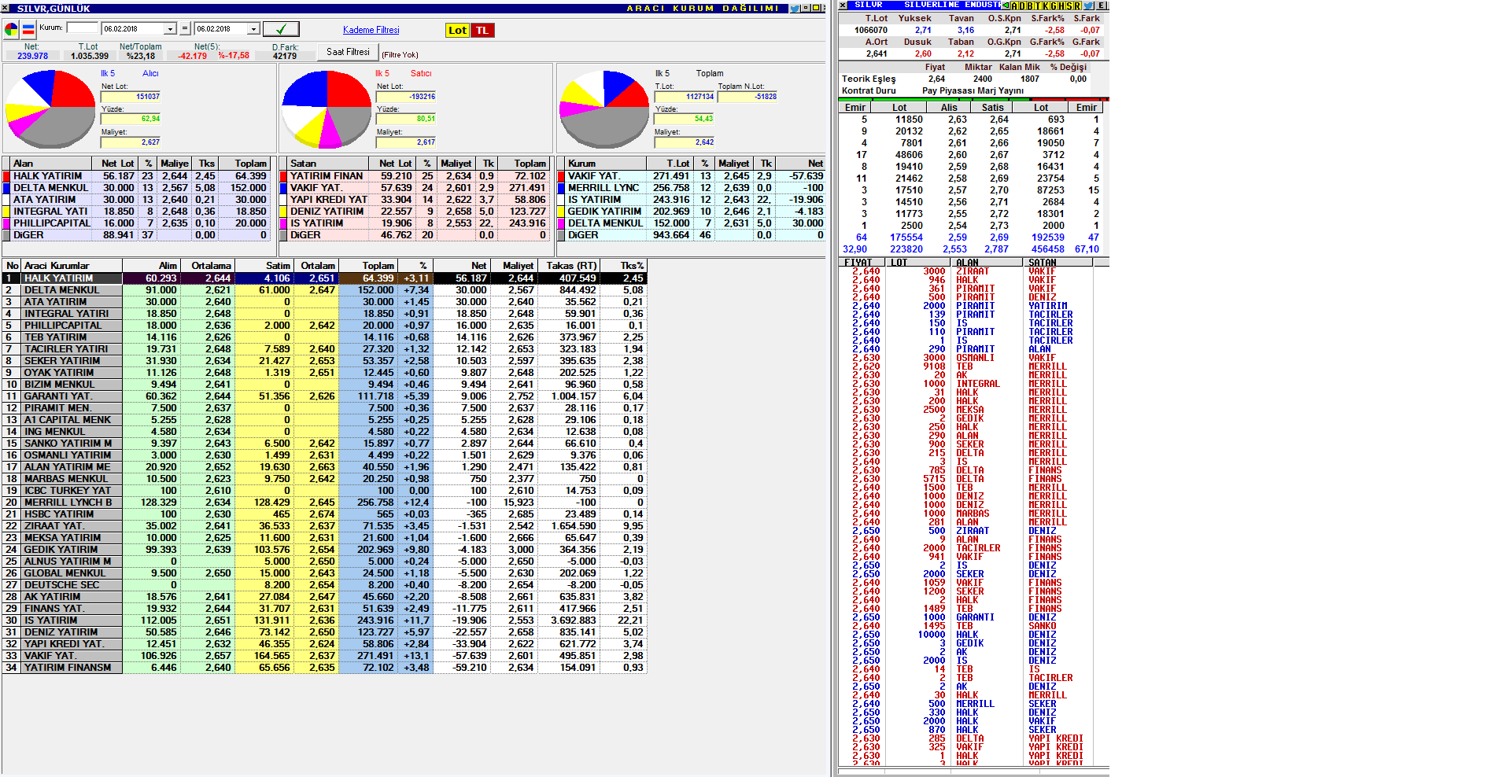1506x777 pixels.
Task: Click the Teorik Eşleş price 2,64
Action: click(936, 79)
